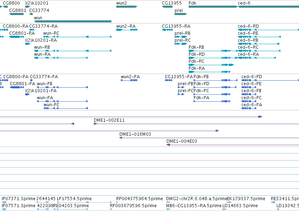Click BAC clone DME1-016M03
The image size is (299, 211).
click(209, 138)
